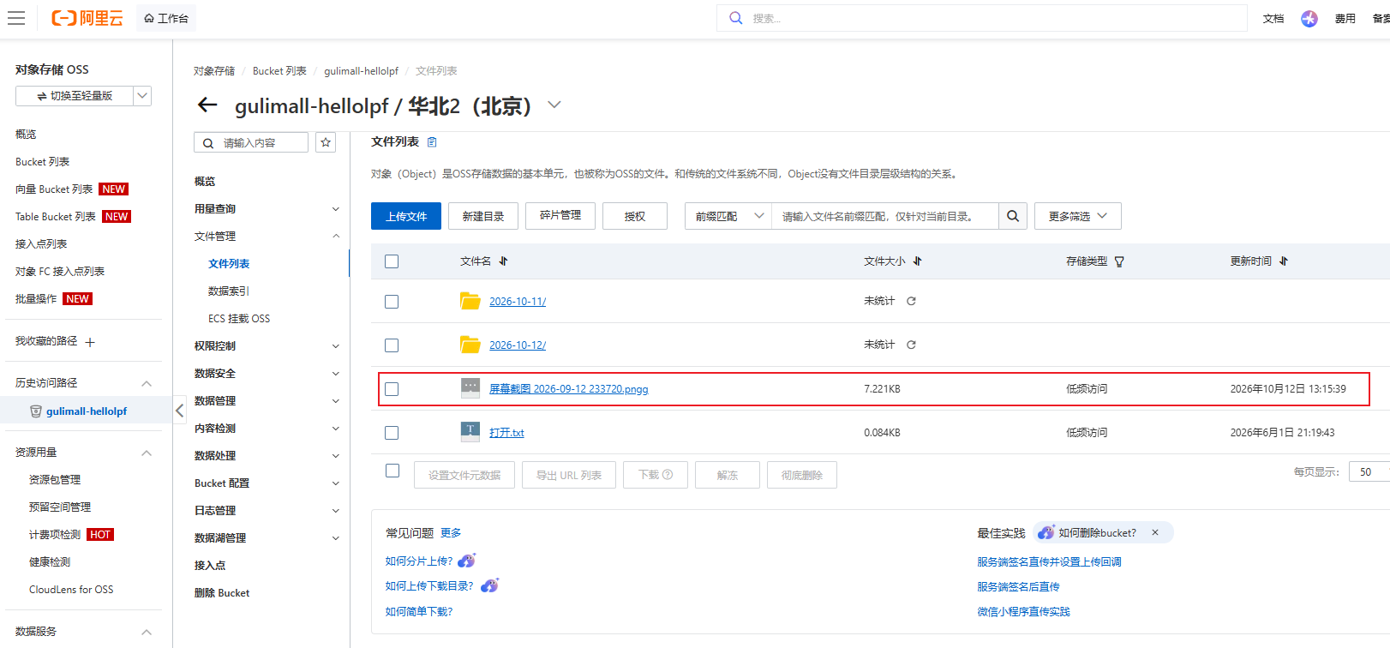
Task: Open the 切换至轻量版 dropdown arrow
Action: coord(143,96)
